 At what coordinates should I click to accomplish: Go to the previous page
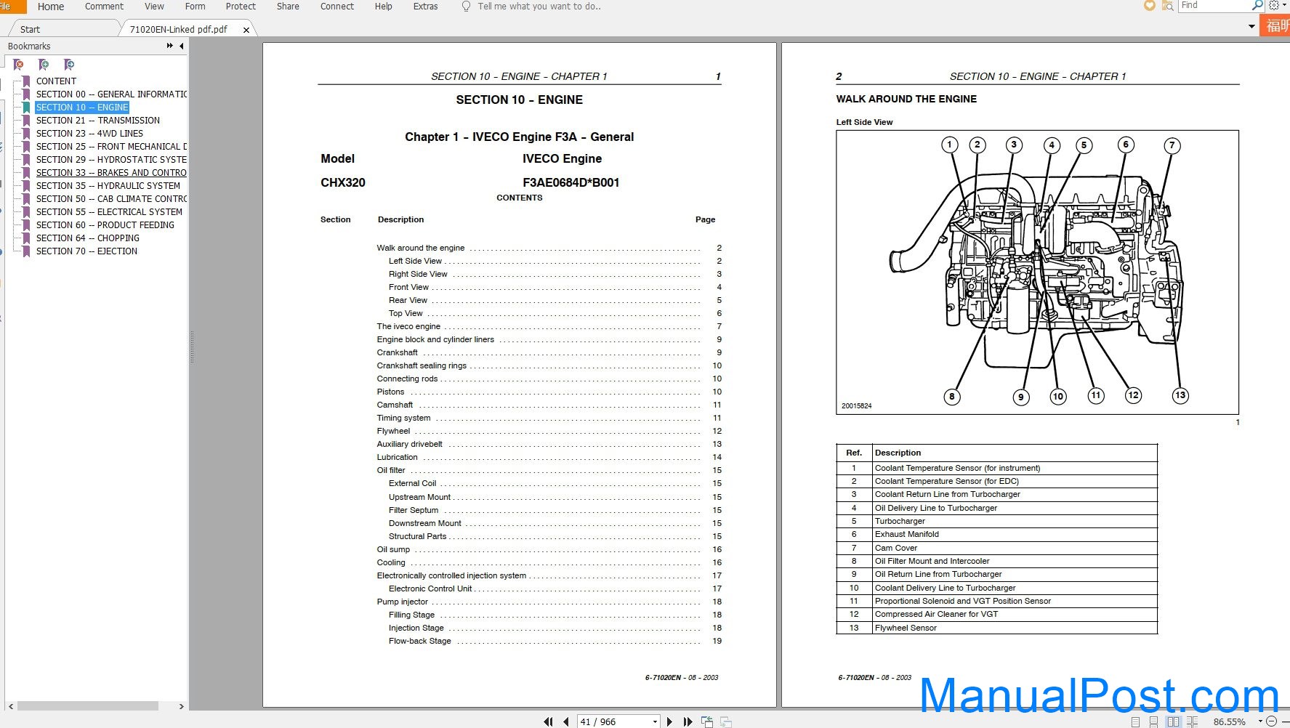click(x=566, y=721)
